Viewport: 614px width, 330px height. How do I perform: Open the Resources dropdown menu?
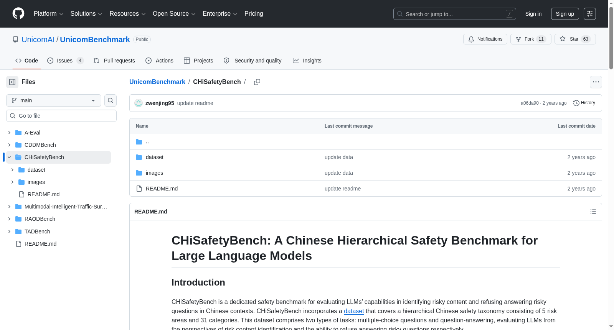coord(127,14)
